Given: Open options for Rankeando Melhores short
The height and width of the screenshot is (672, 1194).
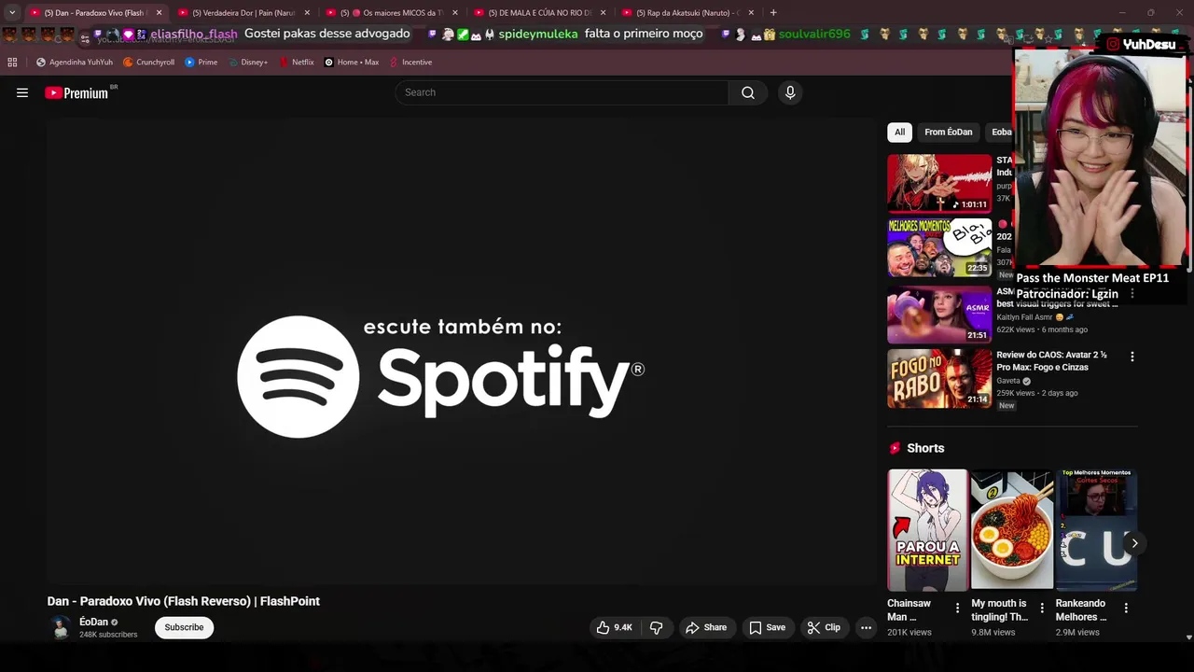Looking at the screenshot, I should coord(1126,608).
